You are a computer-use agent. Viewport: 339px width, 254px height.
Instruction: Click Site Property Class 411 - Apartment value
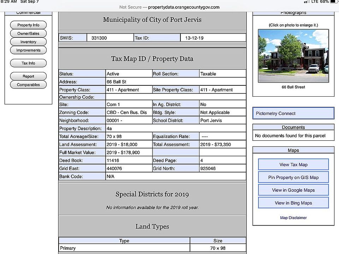[216, 90]
